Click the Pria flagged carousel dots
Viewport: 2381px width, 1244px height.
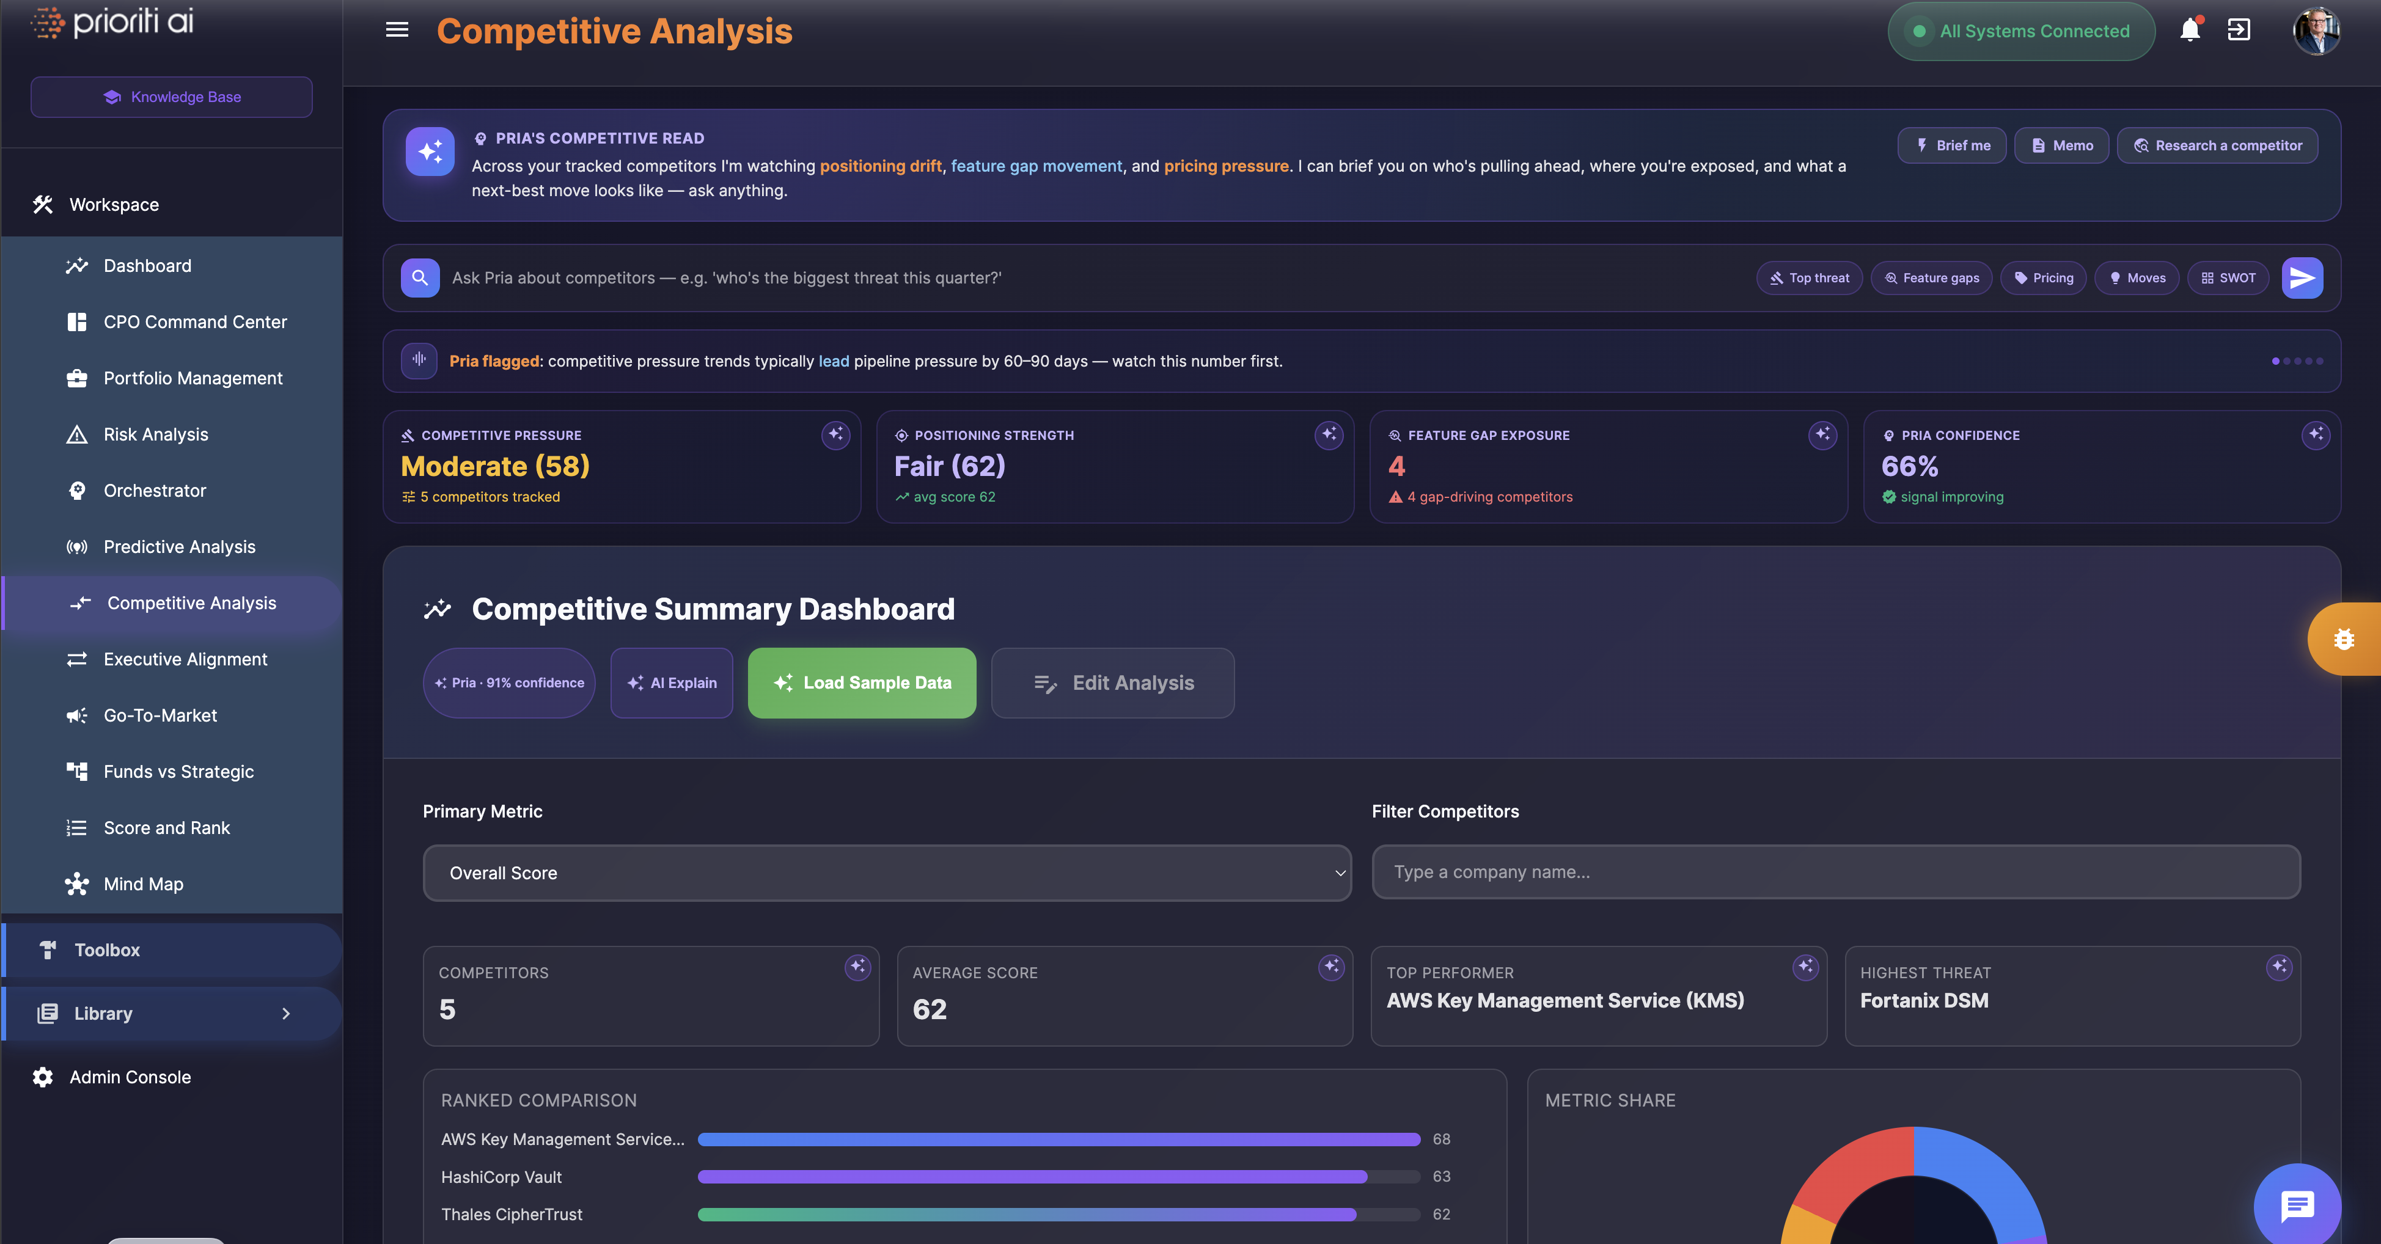(2297, 360)
